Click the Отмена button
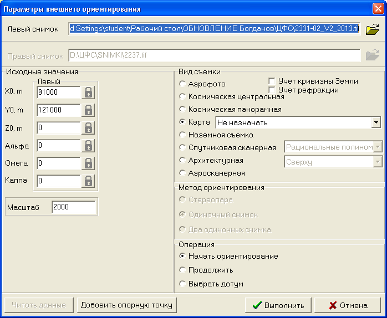387x318 pixels. coord(348,305)
